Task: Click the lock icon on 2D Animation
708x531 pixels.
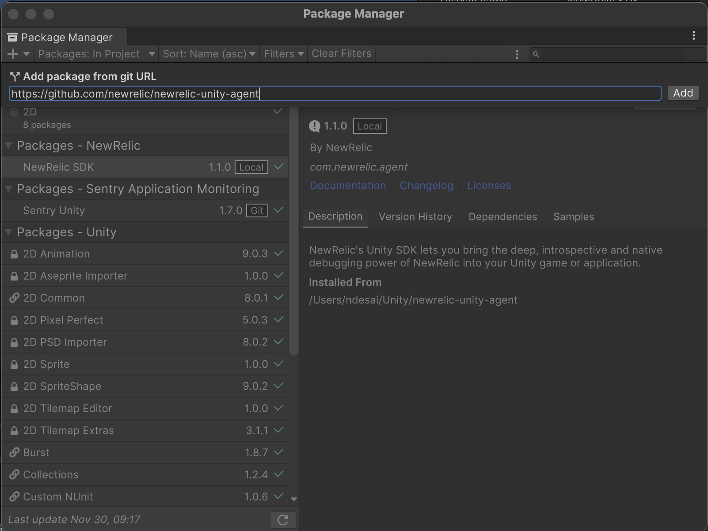Action: (13, 254)
